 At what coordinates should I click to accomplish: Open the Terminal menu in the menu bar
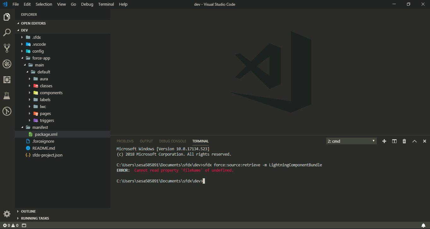click(106, 4)
